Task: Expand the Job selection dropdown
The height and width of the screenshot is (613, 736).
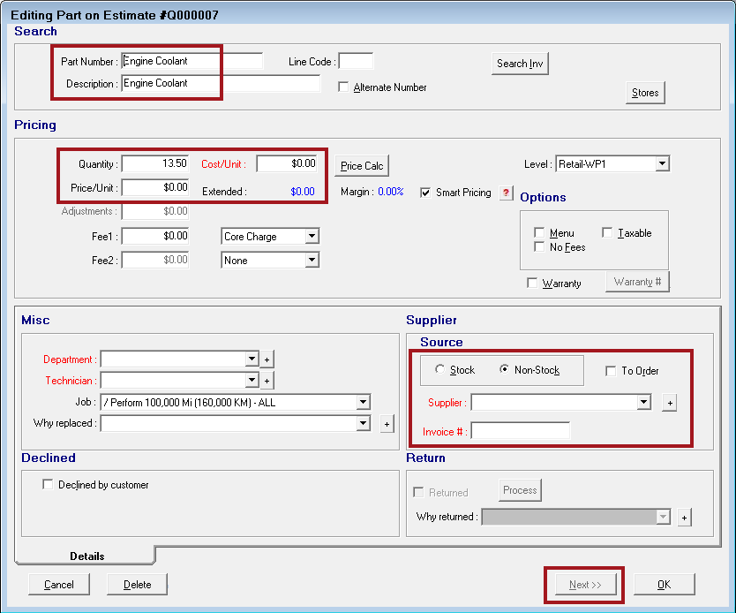Action: tap(362, 402)
